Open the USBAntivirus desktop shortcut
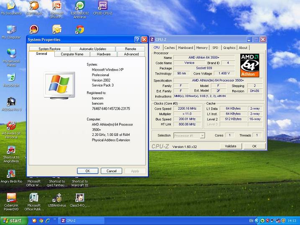This screenshot has width=300, height=225. click(57, 198)
